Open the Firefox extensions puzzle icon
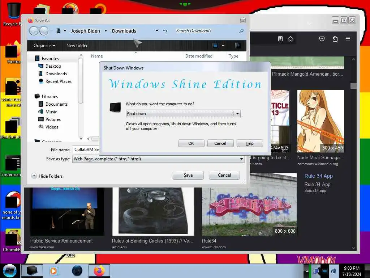Viewport: 370px width, 278px height. click(335, 39)
